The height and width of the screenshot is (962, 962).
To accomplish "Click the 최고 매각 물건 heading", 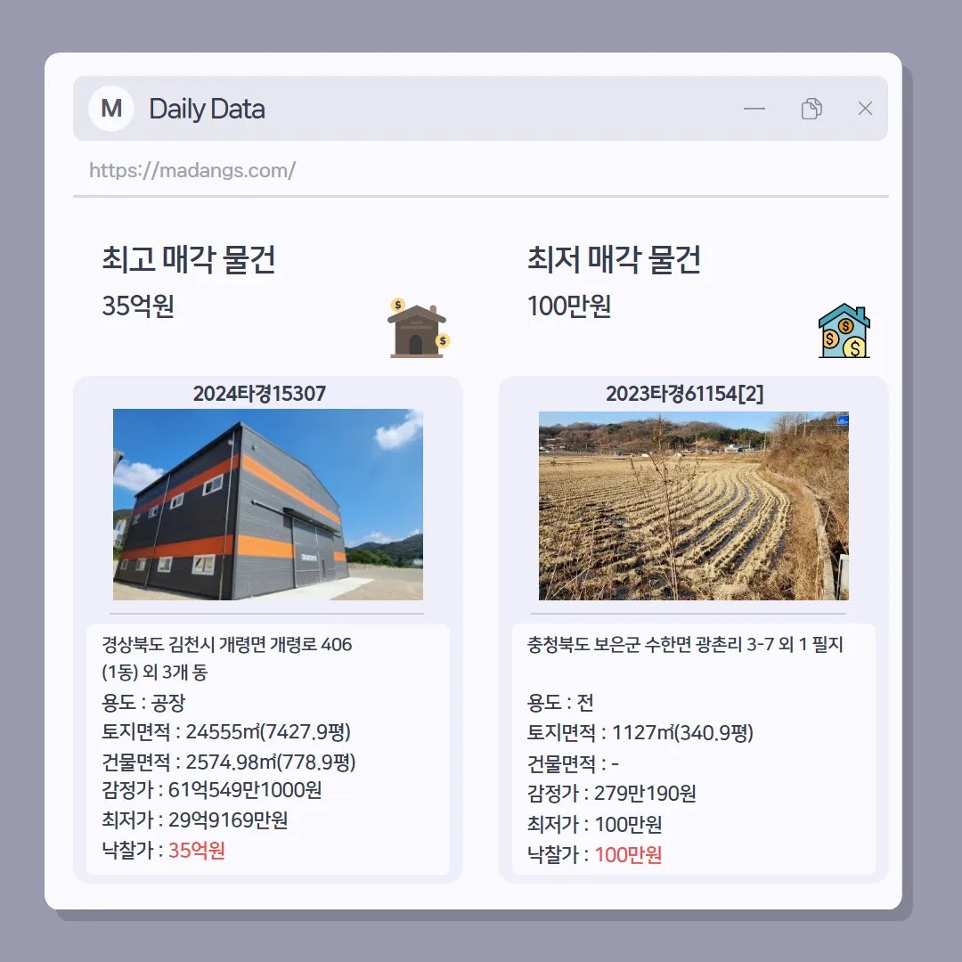I will tap(188, 259).
